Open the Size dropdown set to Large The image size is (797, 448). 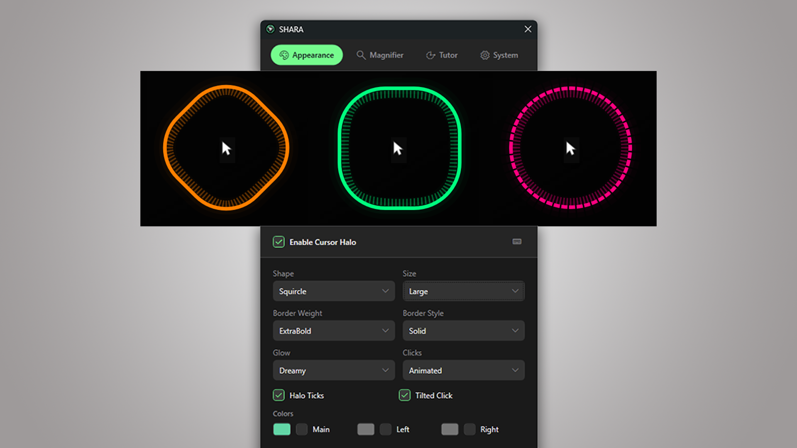463,291
